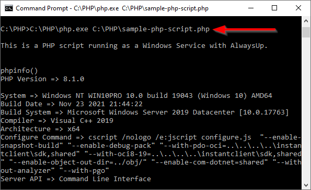Viewport: 311px width, 190px height.
Task: Close the Command Prompt window
Action: pyautogui.click(x=298, y=8)
